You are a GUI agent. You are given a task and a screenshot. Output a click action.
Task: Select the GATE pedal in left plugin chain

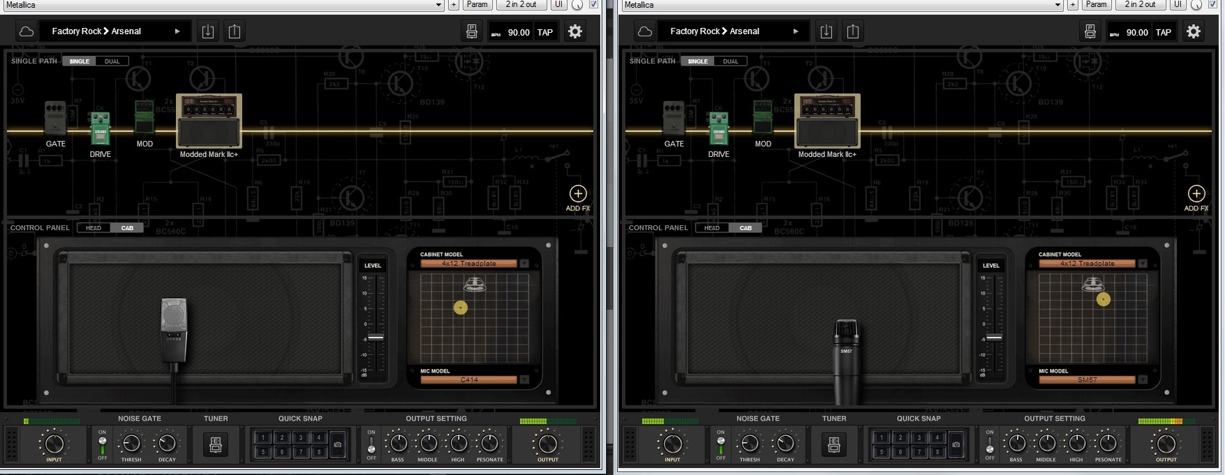[55, 119]
